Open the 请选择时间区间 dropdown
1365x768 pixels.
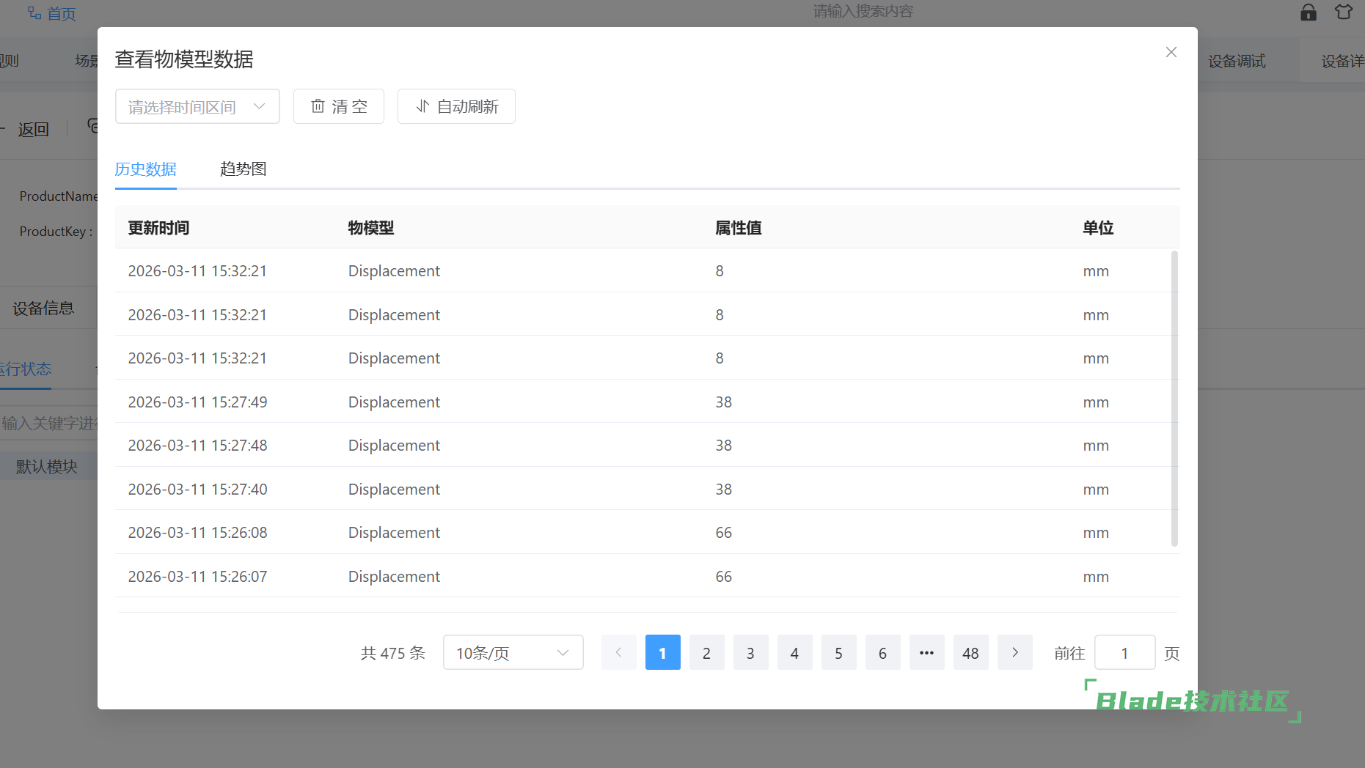coord(197,106)
